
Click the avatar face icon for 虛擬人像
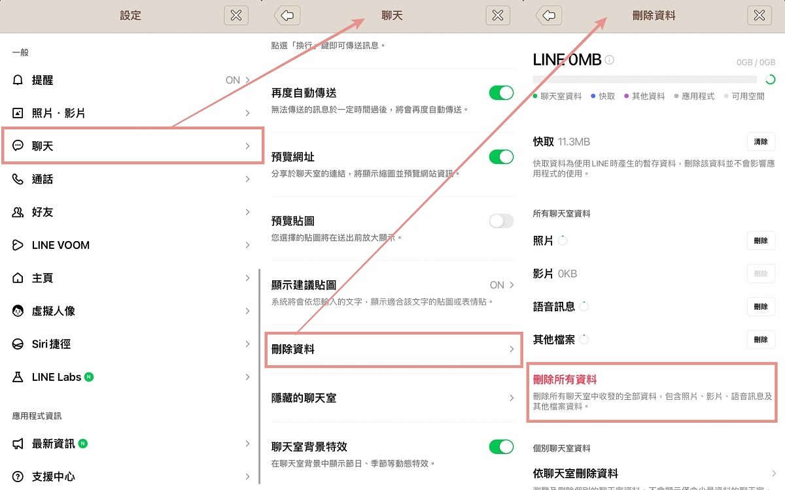point(18,311)
